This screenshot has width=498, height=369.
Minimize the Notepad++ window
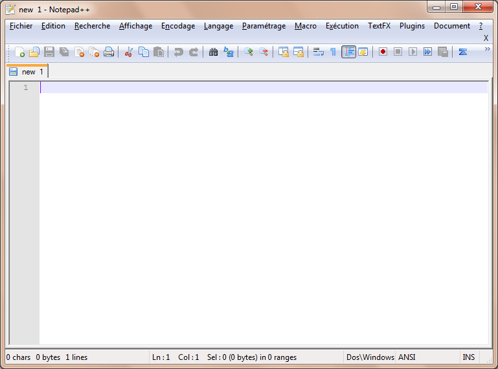pos(436,6)
